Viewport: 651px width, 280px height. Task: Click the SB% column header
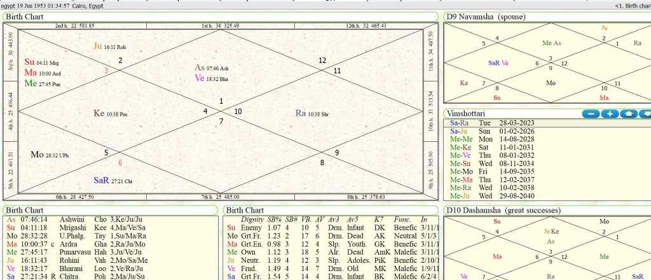[275, 219]
